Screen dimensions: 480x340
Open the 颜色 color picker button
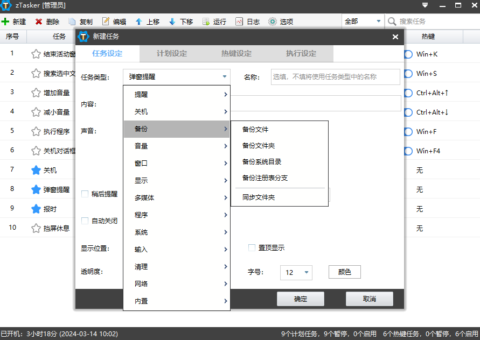[x=344, y=272]
